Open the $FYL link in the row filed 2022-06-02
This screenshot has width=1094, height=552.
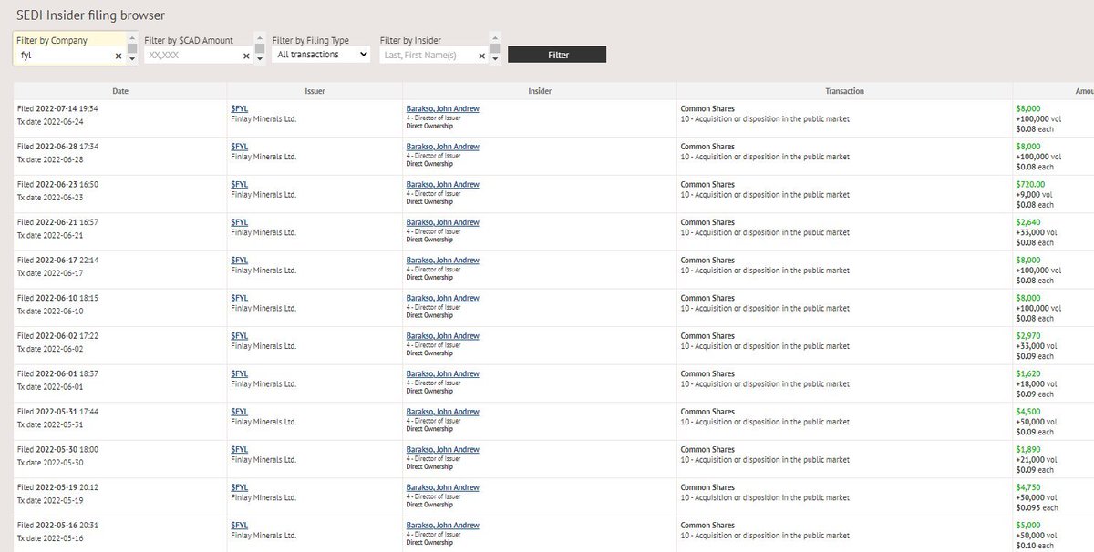point(240,336)
